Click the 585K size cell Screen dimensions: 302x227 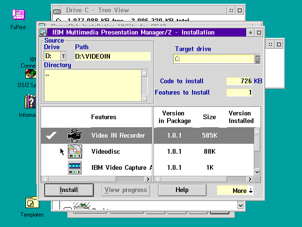coord(210,136)
